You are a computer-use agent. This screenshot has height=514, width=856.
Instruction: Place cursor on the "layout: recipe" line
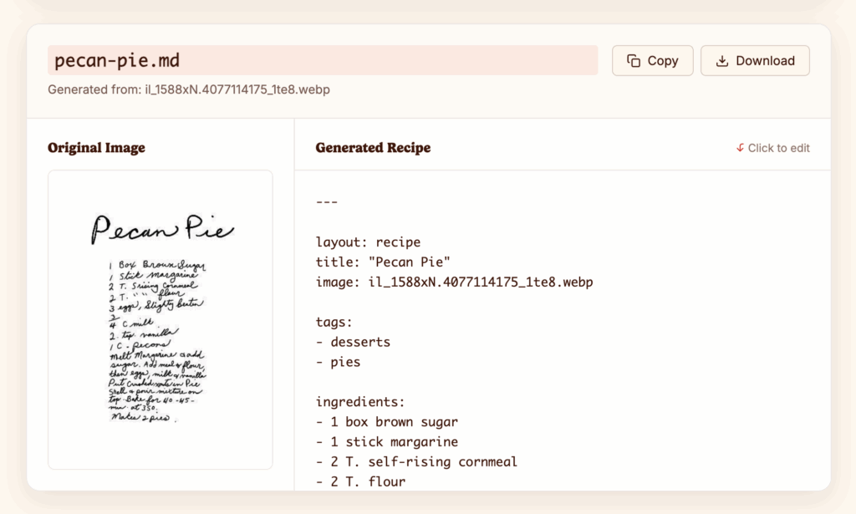click(x=368, y=242)
